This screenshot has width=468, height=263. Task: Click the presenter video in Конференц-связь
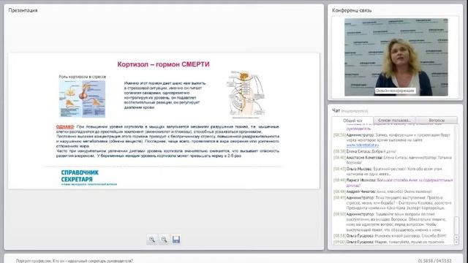tap(396, 57)
